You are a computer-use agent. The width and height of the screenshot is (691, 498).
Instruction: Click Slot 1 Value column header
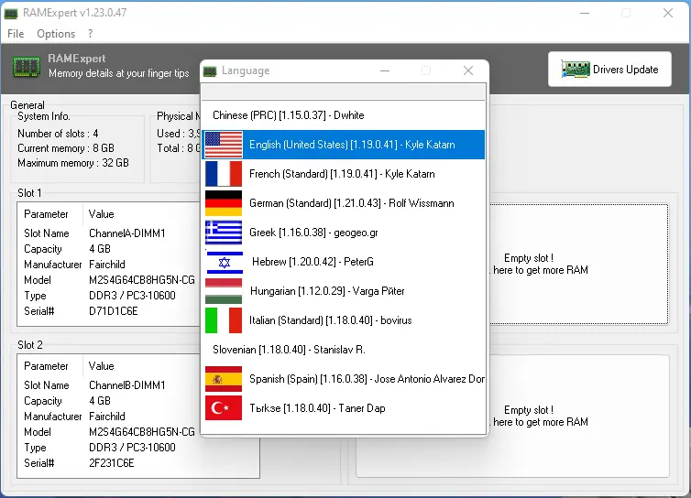tap(101, 214)
